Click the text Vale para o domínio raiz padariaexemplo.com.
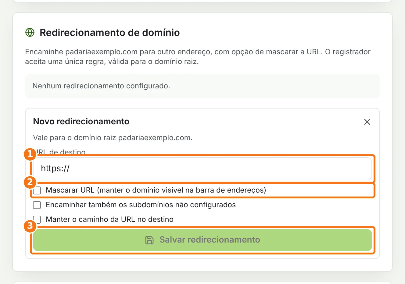Screen dimensions: 405x284 (113, 138)
